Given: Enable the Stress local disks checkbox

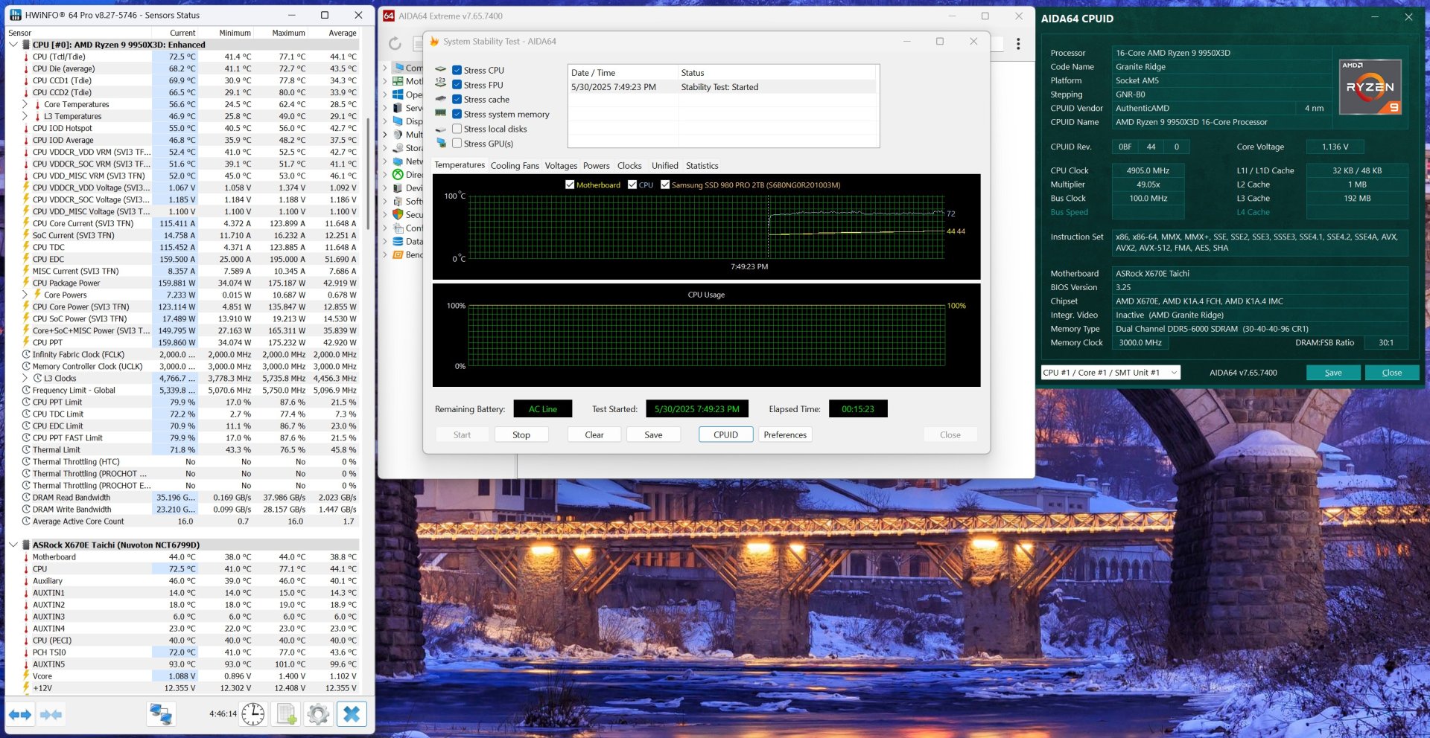Looking at the screenshot, I should point(457,129).
